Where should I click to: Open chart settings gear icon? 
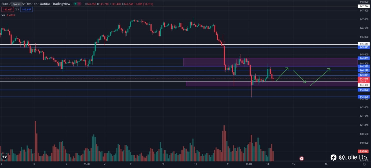[364, 164]
